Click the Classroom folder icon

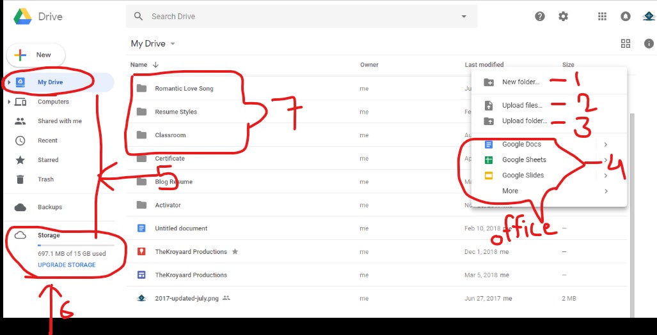click(141, 135)
